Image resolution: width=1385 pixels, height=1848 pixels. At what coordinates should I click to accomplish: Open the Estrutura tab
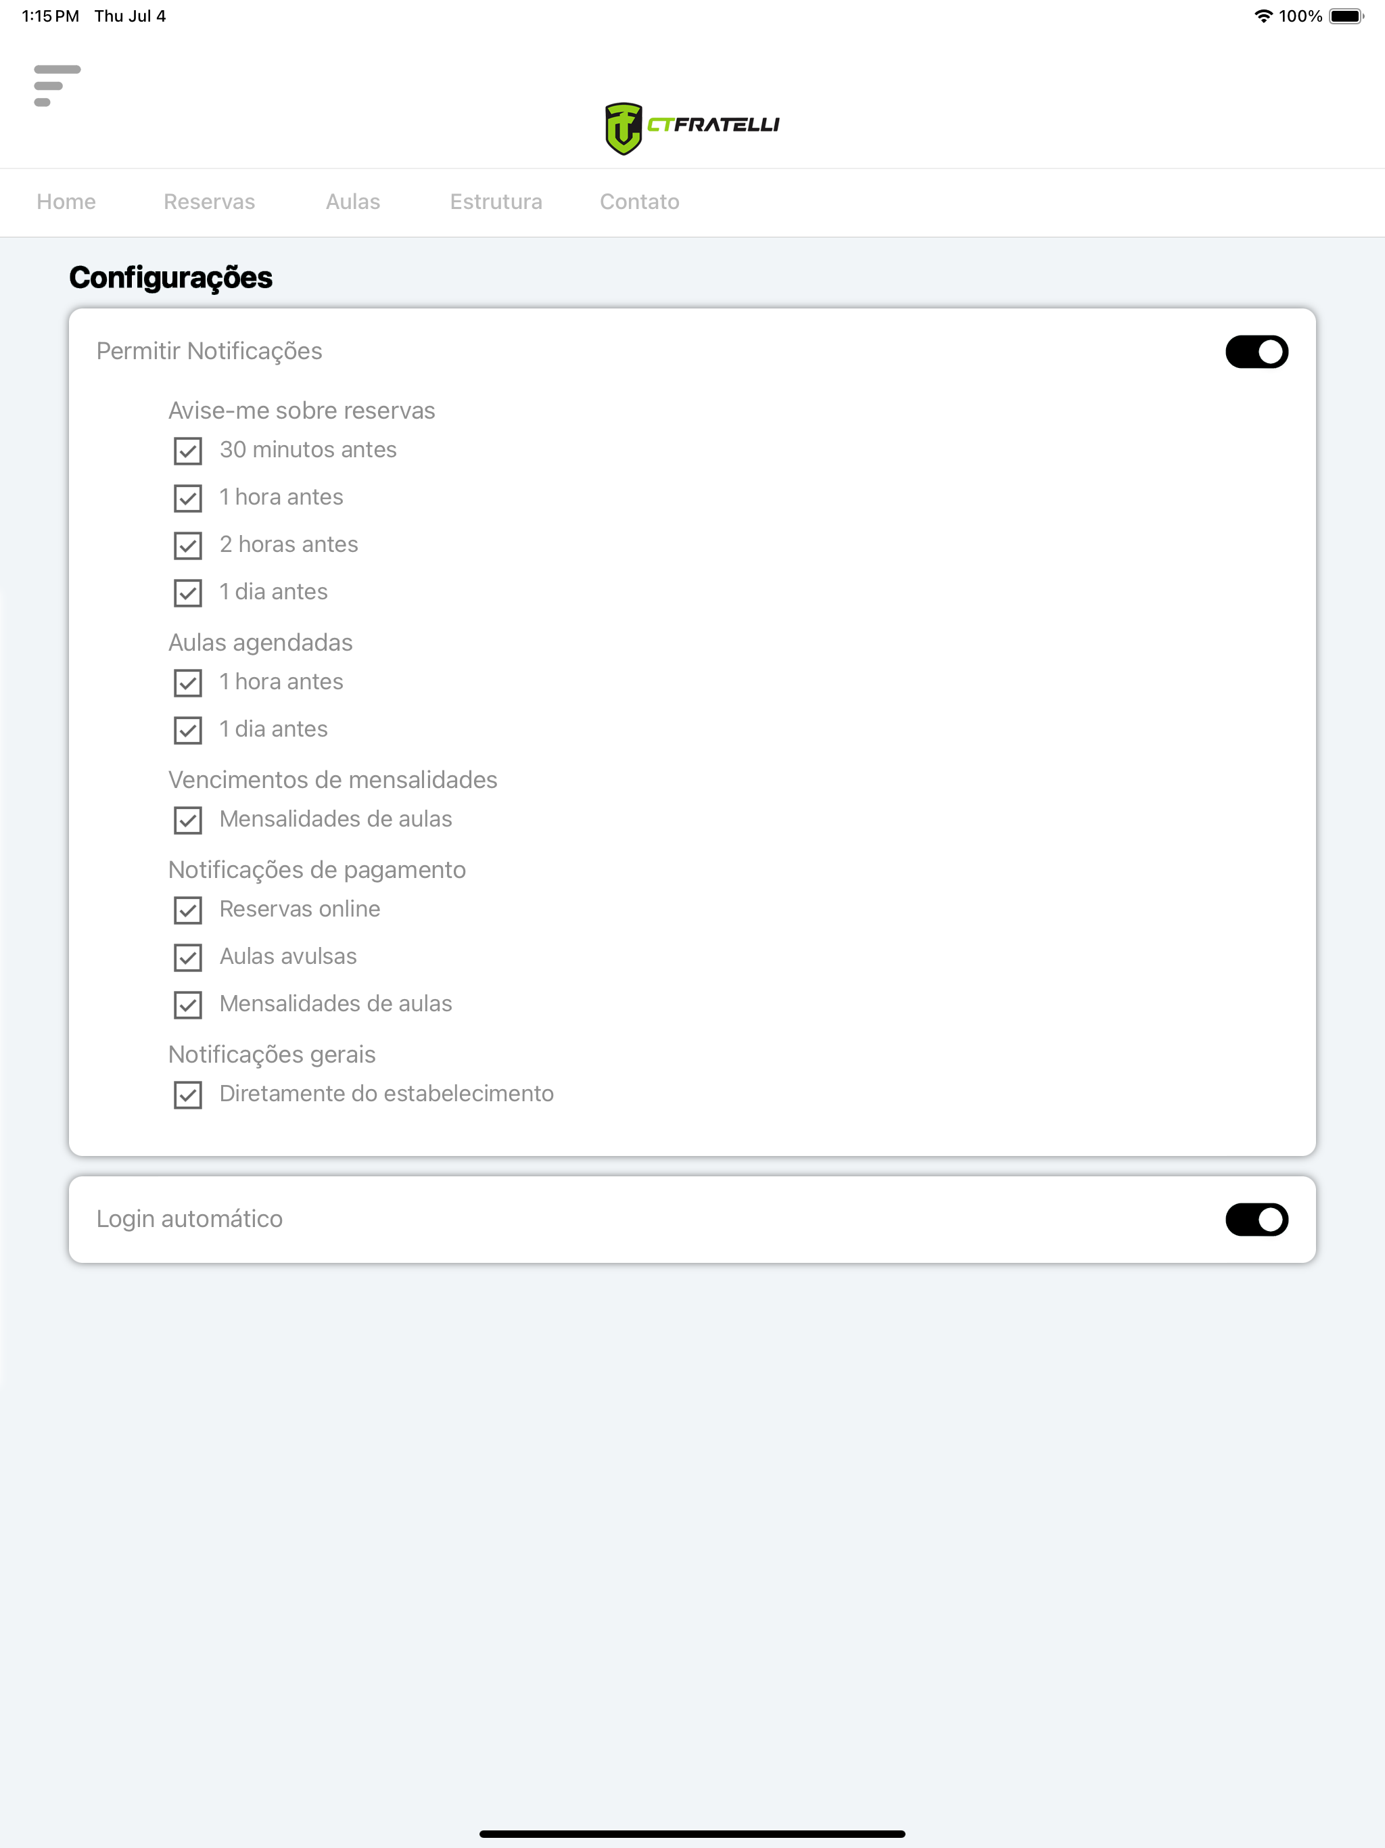[495, 202]
